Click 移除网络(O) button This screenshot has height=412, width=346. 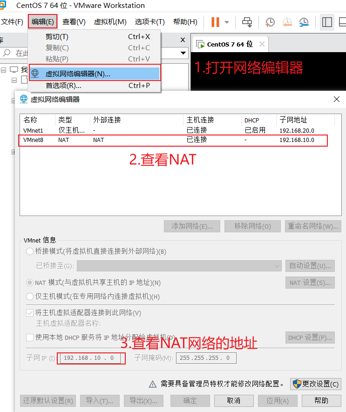click(x=252, y=226)
